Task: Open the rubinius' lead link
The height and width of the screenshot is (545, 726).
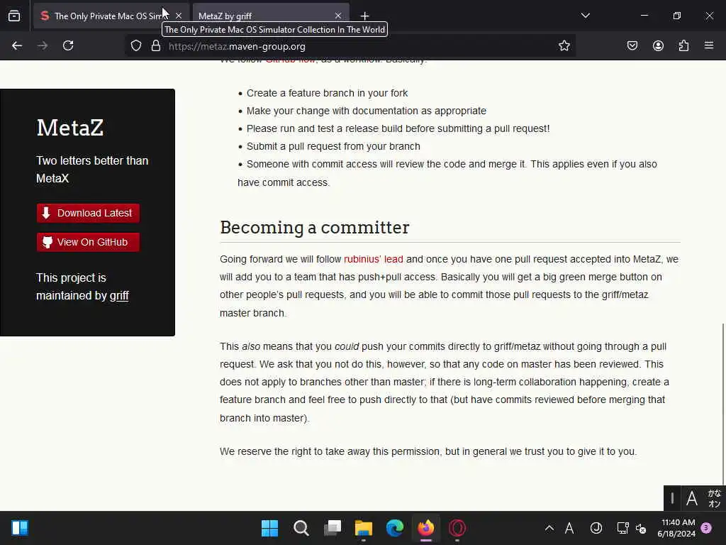Action: coord(373,259)
